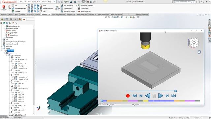The image size is (211, 119).
Task: Step to the previous operation in simulator
Action: pyautogui.click(x=141, y=96)
